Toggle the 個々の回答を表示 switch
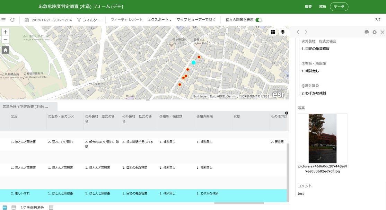386x210 pixels. pos(258,20)
